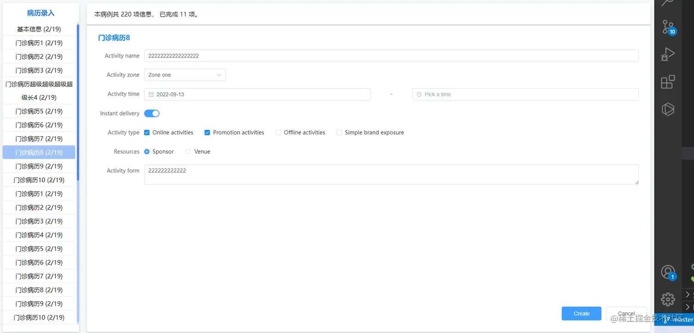Click the calendar icon in date field
Viewport: 694px width, 333px height.
pyautogui.click(x=151, y=94)
